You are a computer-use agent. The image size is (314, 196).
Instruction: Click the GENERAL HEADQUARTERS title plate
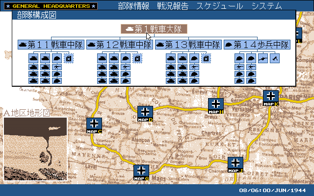coord(51,6)
